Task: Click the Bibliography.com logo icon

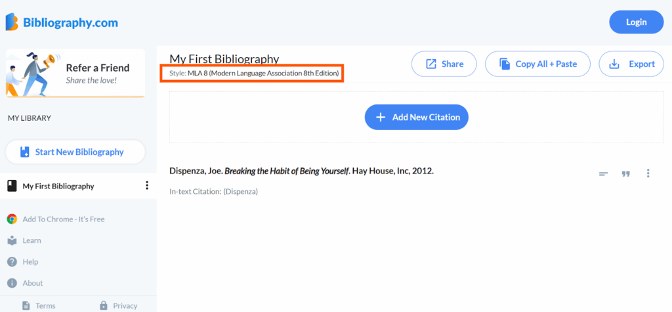Action: [12, 22]
